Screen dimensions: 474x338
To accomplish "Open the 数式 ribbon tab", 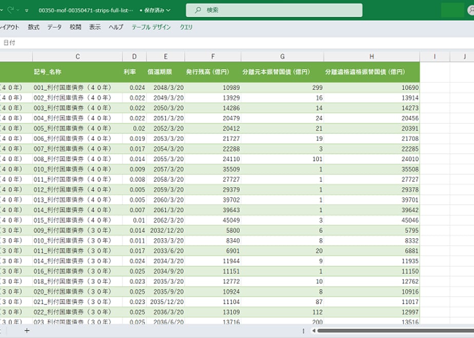I will click(x=33, y=27).
